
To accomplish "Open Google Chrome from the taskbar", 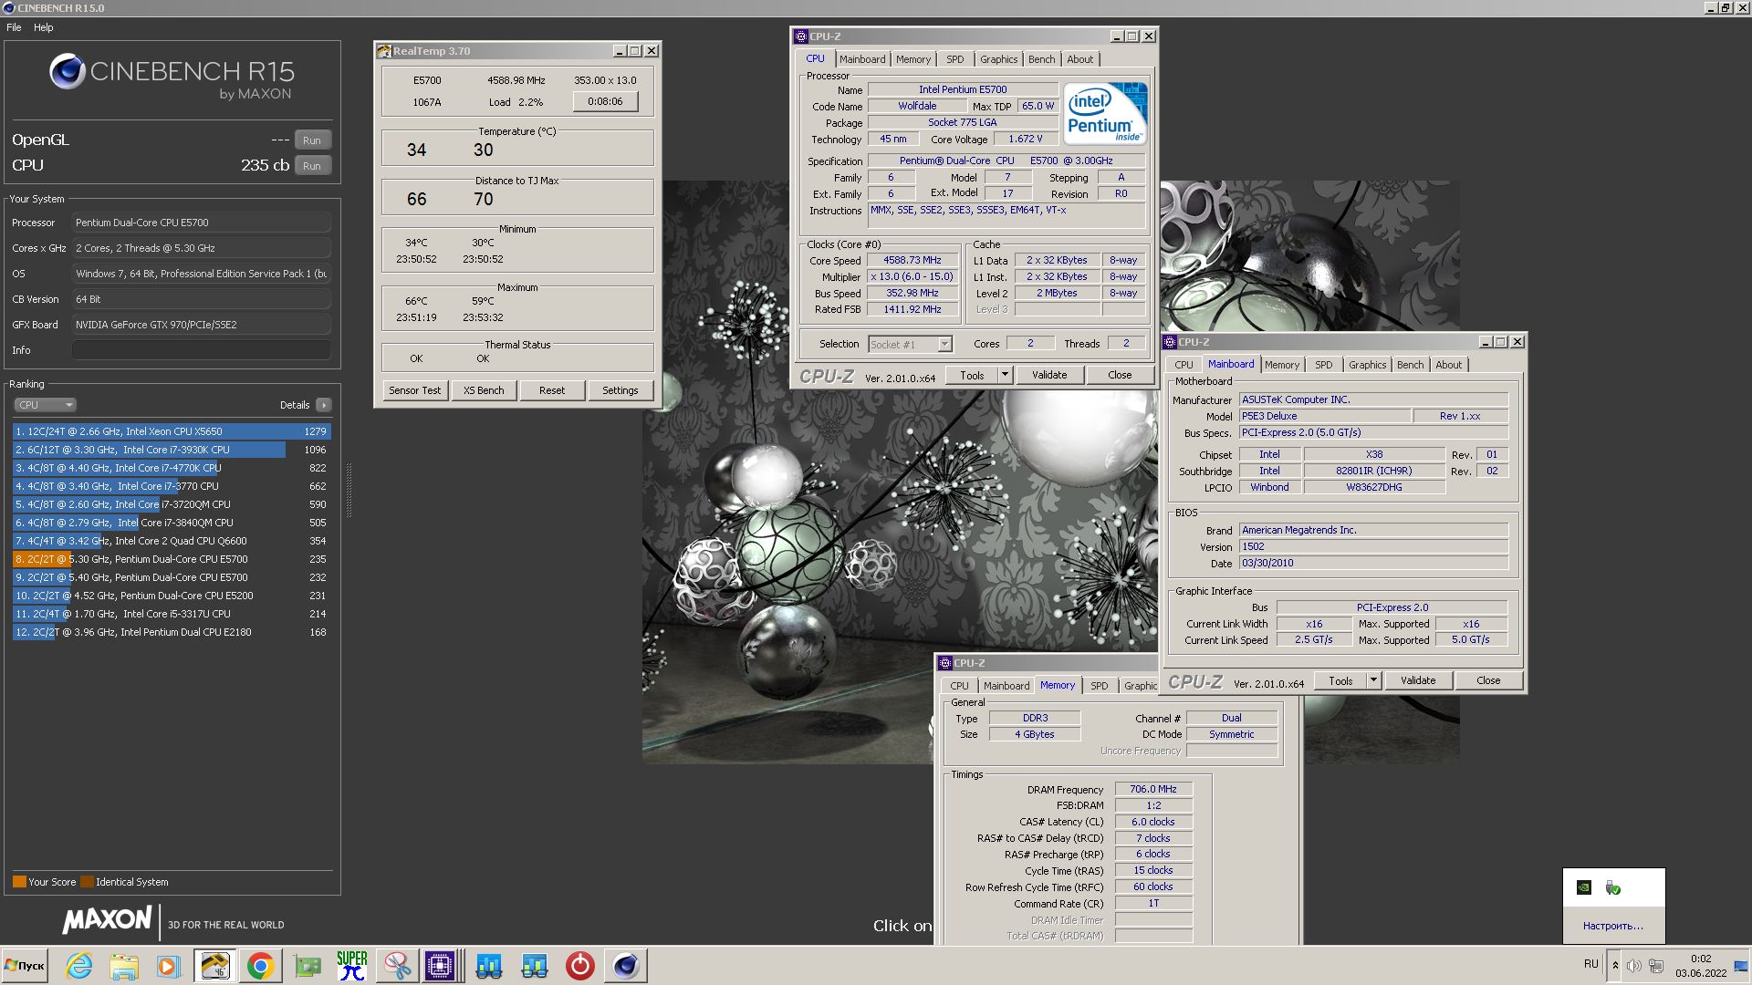I will (260, 966).
